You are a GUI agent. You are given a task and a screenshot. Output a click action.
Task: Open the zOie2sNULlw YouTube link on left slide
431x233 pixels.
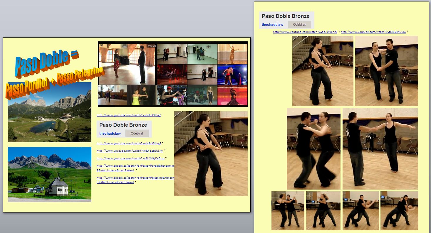[130, 151]
